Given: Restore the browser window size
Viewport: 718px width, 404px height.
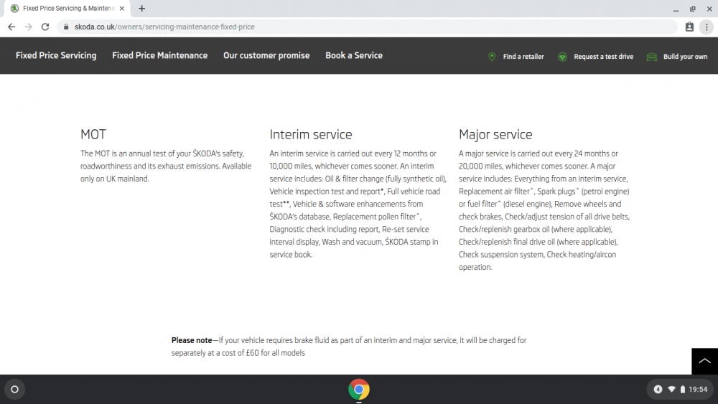Looking at the screenshot, I should [692, 9].
